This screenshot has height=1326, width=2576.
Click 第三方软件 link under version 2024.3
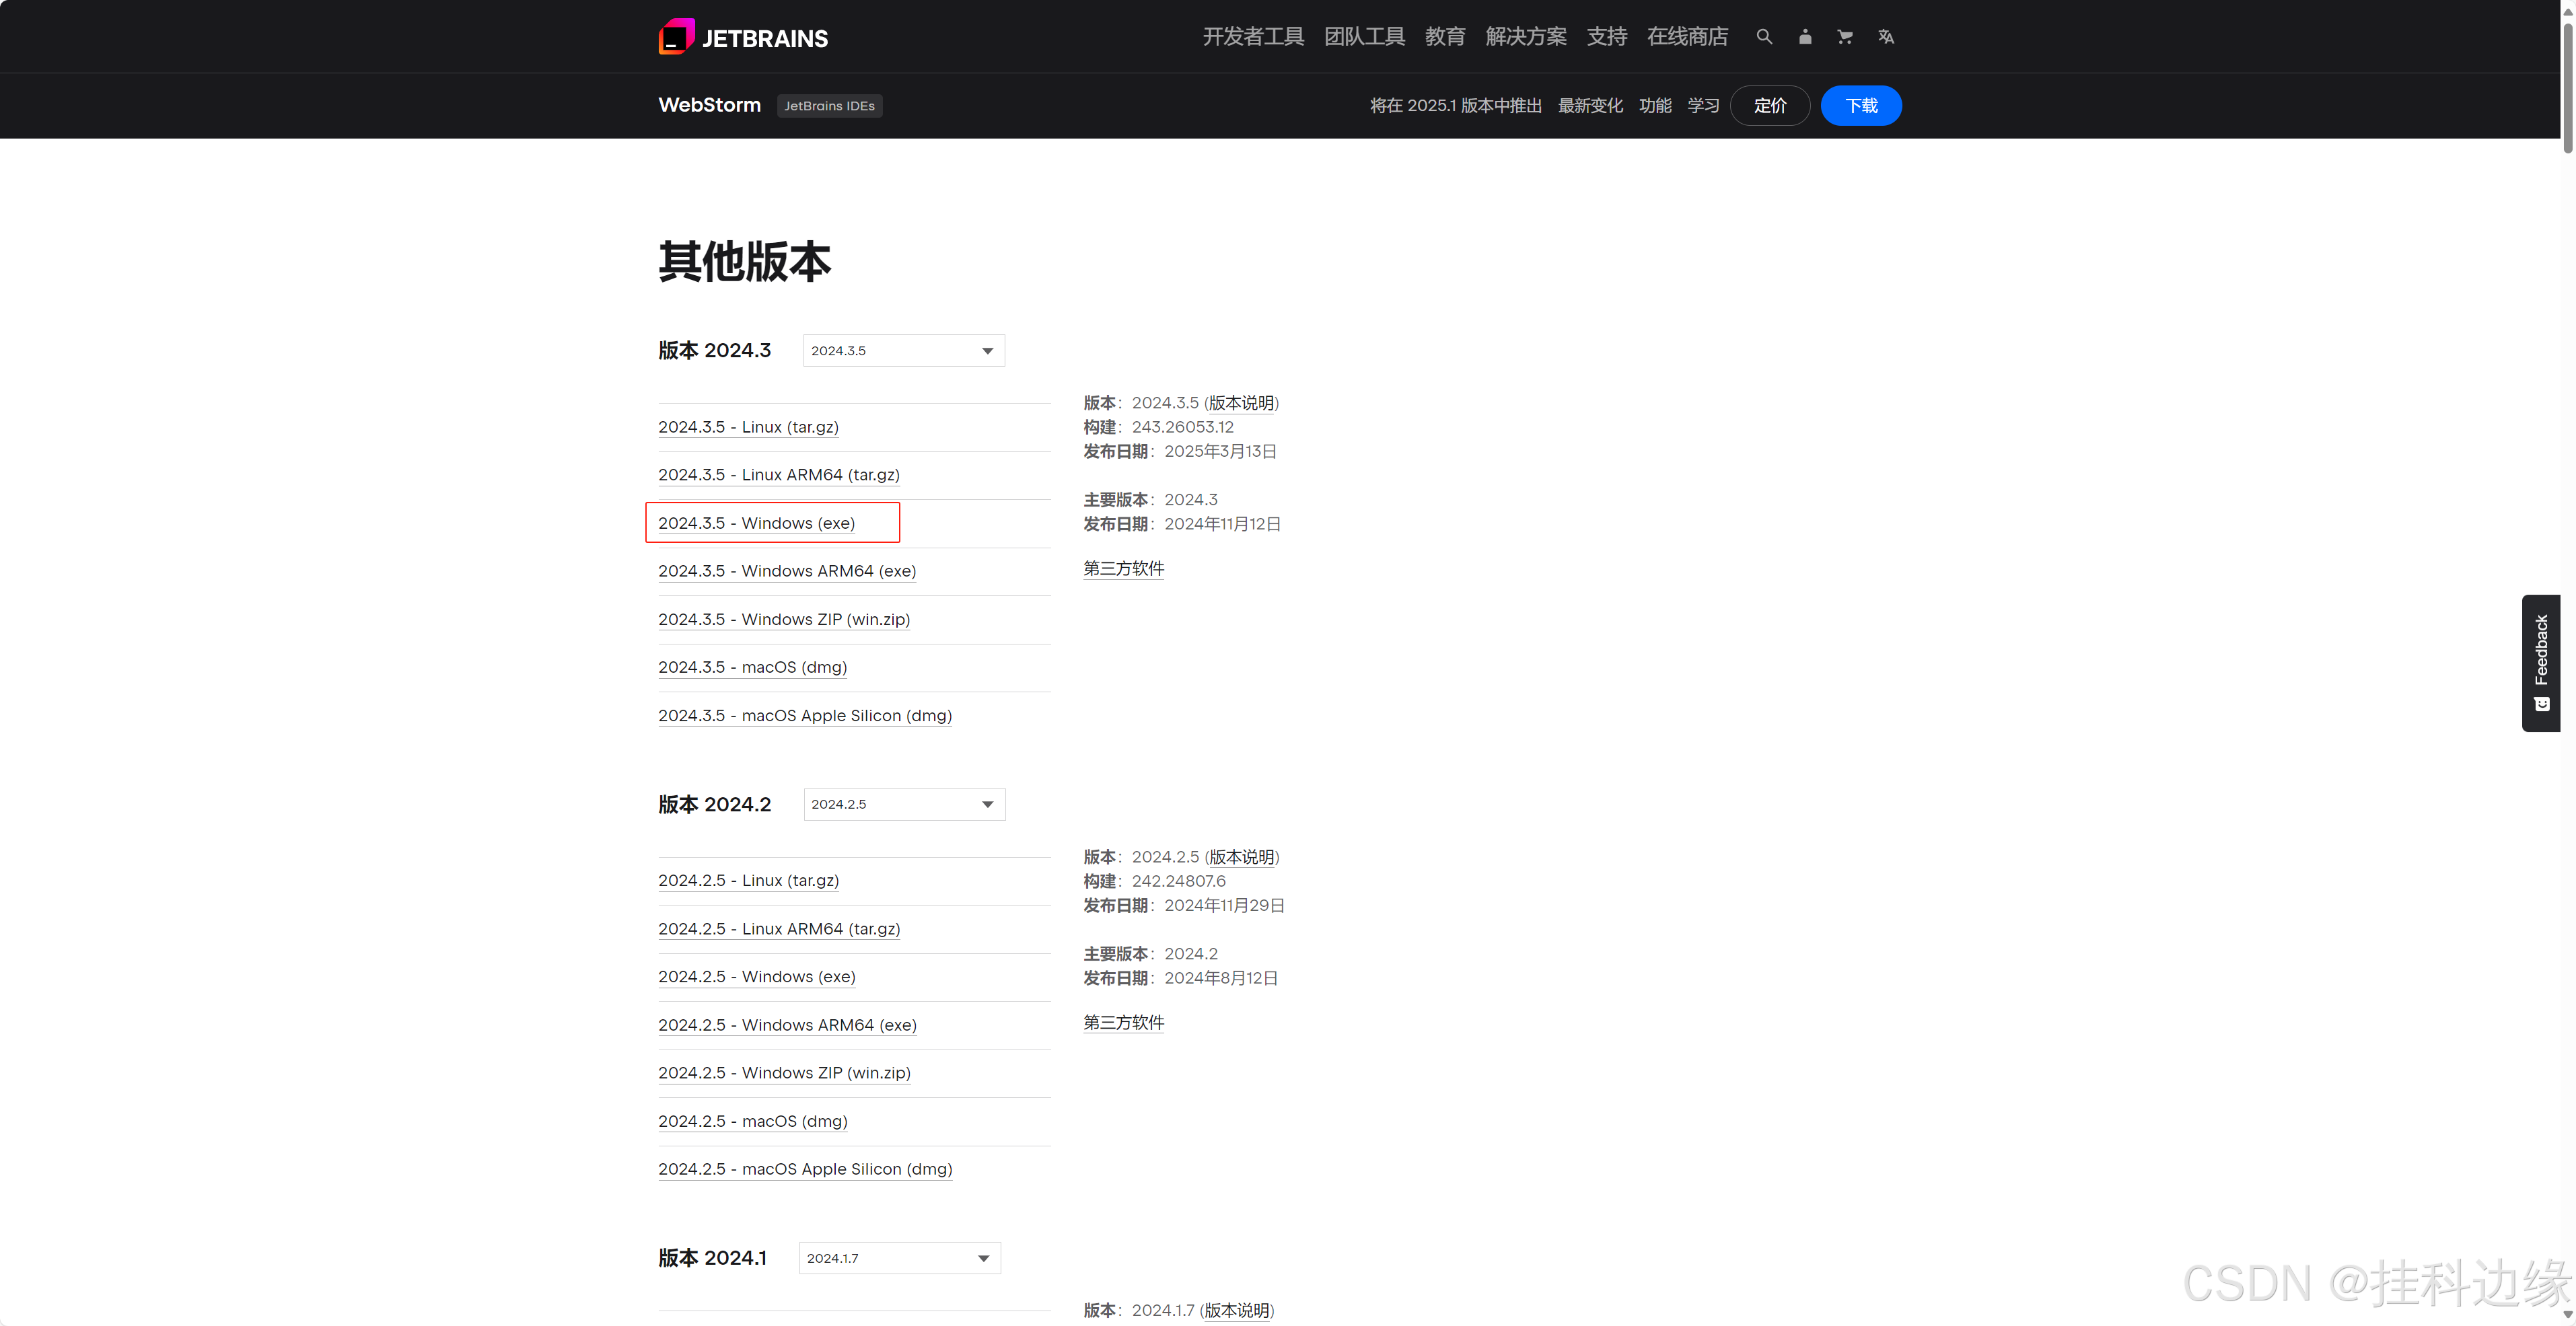[x=1123, y=569]
